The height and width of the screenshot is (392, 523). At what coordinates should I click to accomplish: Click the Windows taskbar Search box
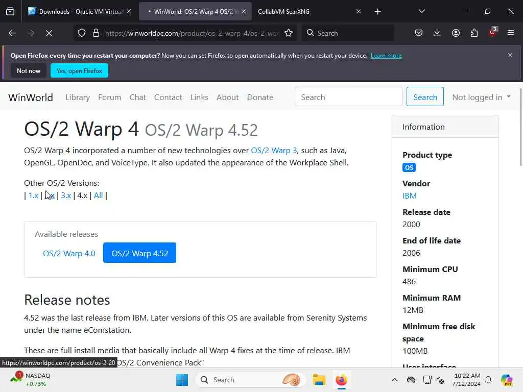coord(251,380)
